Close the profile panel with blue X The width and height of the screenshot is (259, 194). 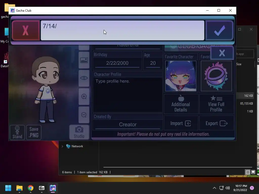222,53
